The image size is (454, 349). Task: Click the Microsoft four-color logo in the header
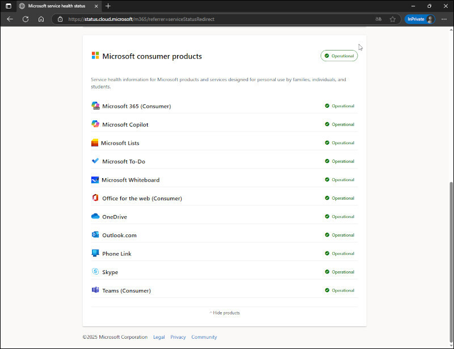pyautogui.click(x=95, y=55)
